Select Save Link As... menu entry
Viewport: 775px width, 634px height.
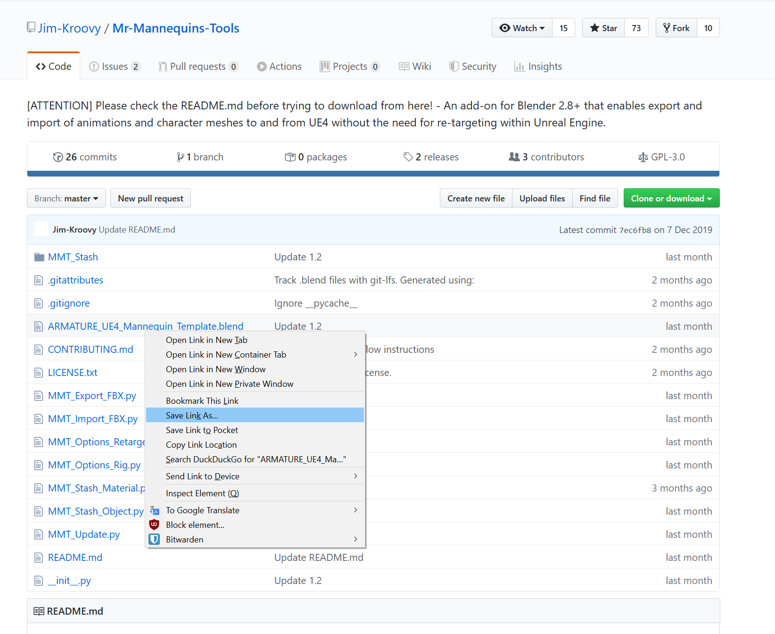[x=255, y=415]
